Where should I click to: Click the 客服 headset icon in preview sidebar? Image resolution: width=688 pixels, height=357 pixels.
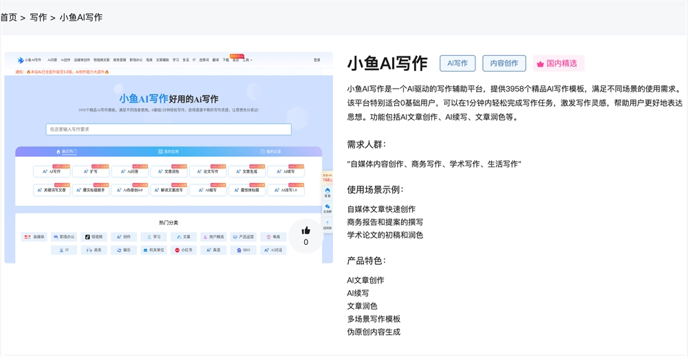[327, 191]
